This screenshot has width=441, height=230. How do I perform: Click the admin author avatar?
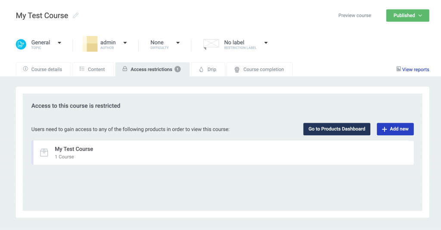coord(90,44)
